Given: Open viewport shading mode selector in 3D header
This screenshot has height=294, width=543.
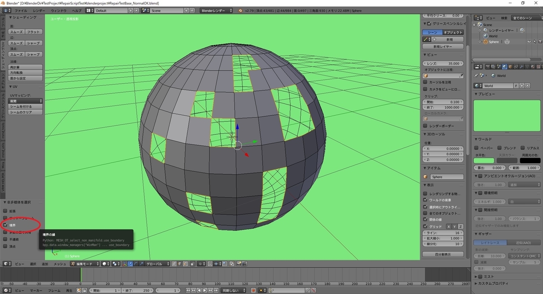Looking at the screenshot, I should [x=105, y=263].
